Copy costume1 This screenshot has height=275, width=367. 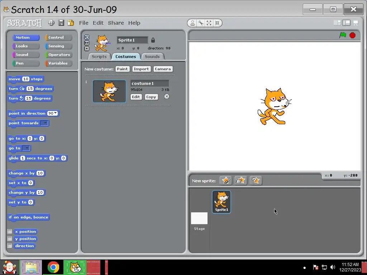[x=151, y=97]
